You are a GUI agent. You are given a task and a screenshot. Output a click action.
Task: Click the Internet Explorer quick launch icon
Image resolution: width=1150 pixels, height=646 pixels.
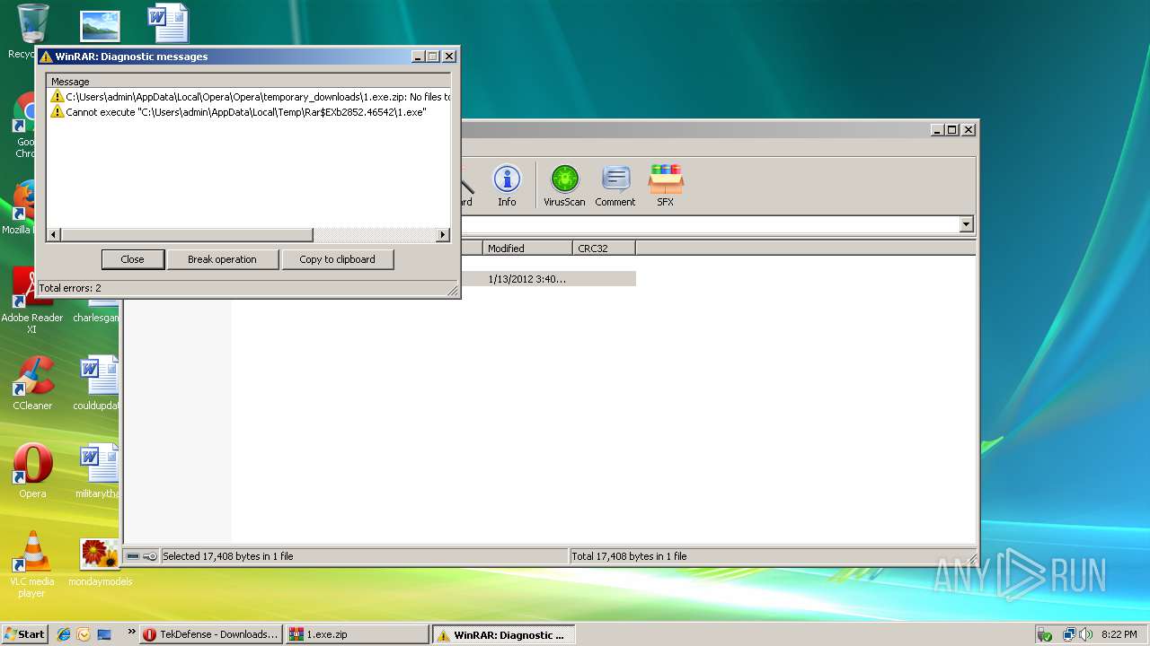[64, 634]
